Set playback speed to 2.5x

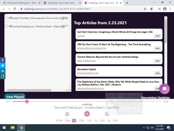pyautogui.click(x=102, y=121)
